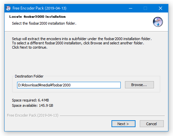173x136 pixels.
Task: Click the Click Next to continue text
Action: click(30, 47)
